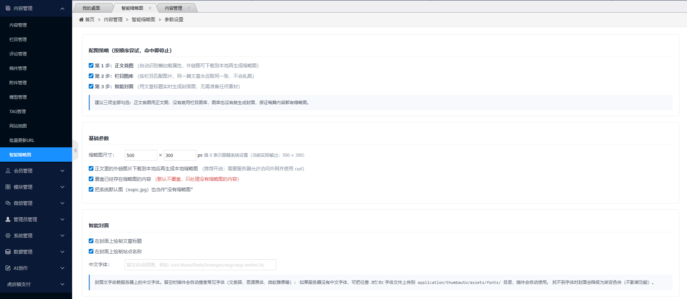Close the 智能缩略图 tab
Image resolution: width=687 pixels, height=299 pixels.
point(150,8)
